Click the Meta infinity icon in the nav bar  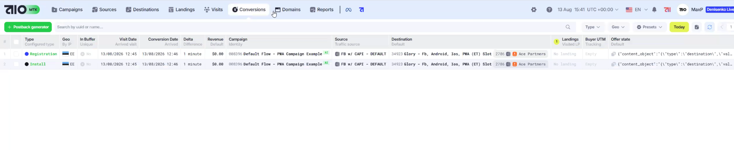click(x=348, y=10)
